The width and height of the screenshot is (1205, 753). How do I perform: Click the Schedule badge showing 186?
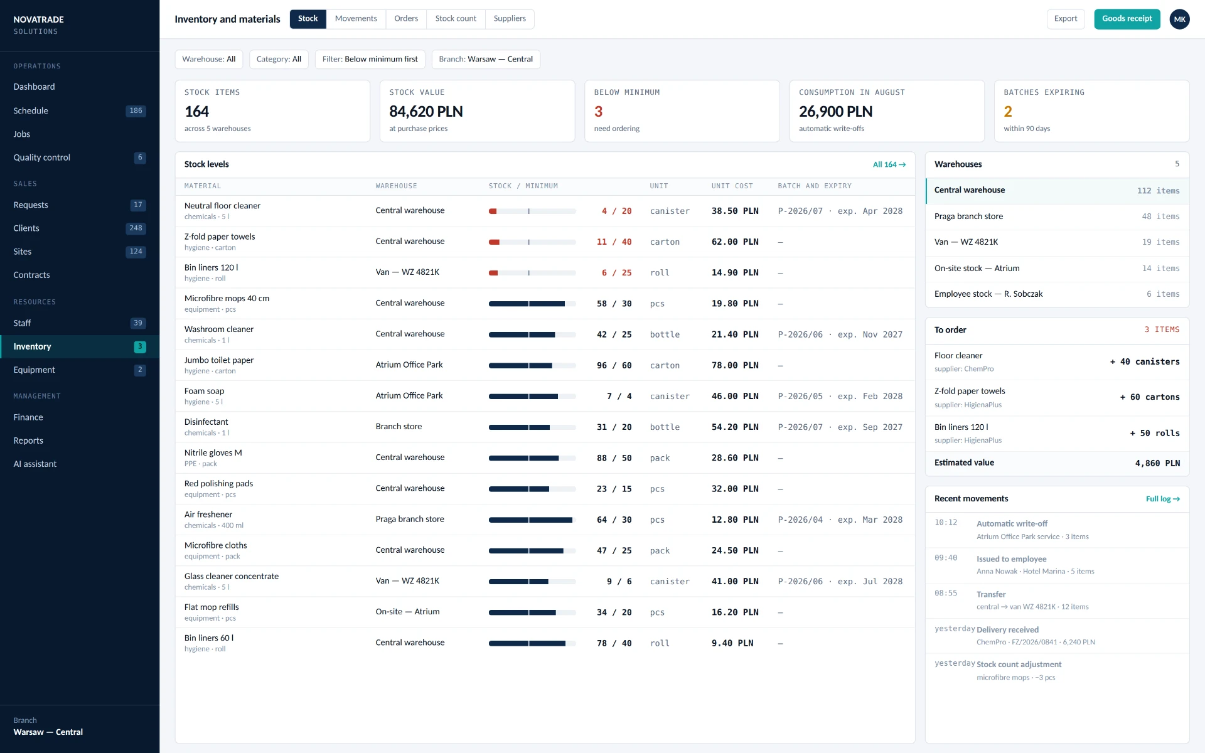(x=136, y=110)
